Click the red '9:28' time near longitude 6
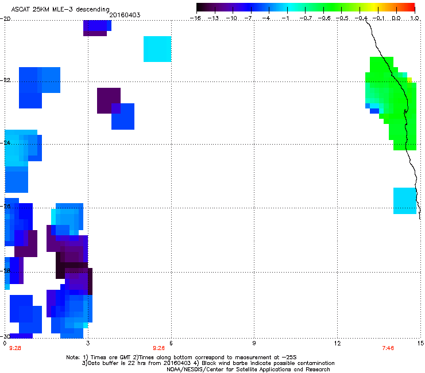The image size is (425, 373). (159, 348)
